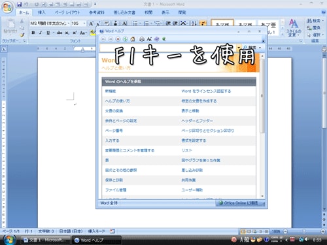
Task: Click the Format Painter brush icon
Action: pos(22,35)
